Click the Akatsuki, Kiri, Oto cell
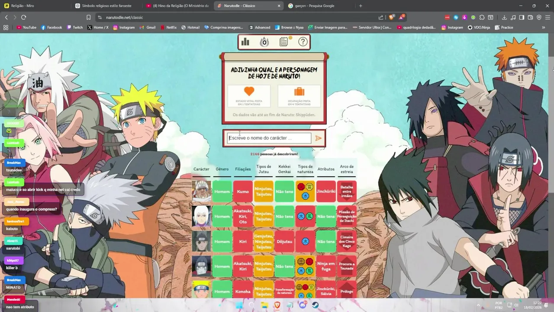The image size is (554, 312). [x=243, y=216]
